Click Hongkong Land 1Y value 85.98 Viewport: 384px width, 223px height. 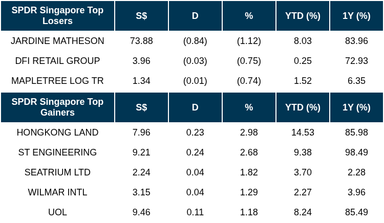click(356, 132)
